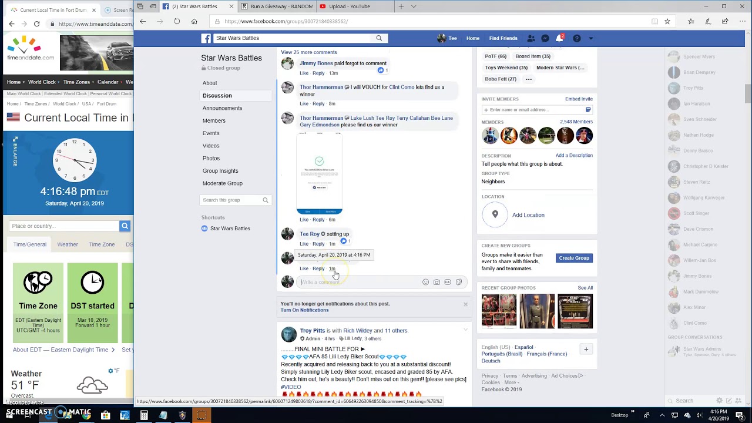
Task: Refresh the Facebook page in Edge
Action: click(177, 21)
